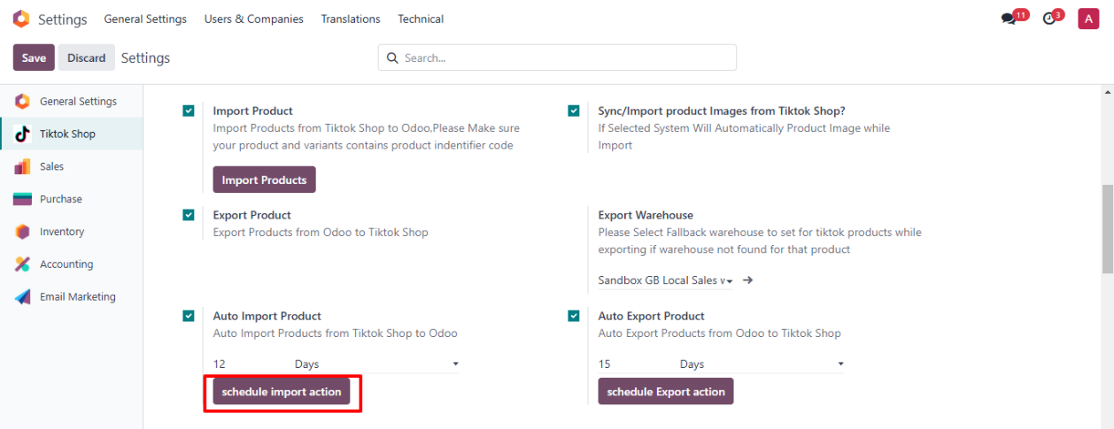This screenshot has height=429, width=1114.
Task: Open the Auto Export Days interval dropdown
Action: (762, 364)
